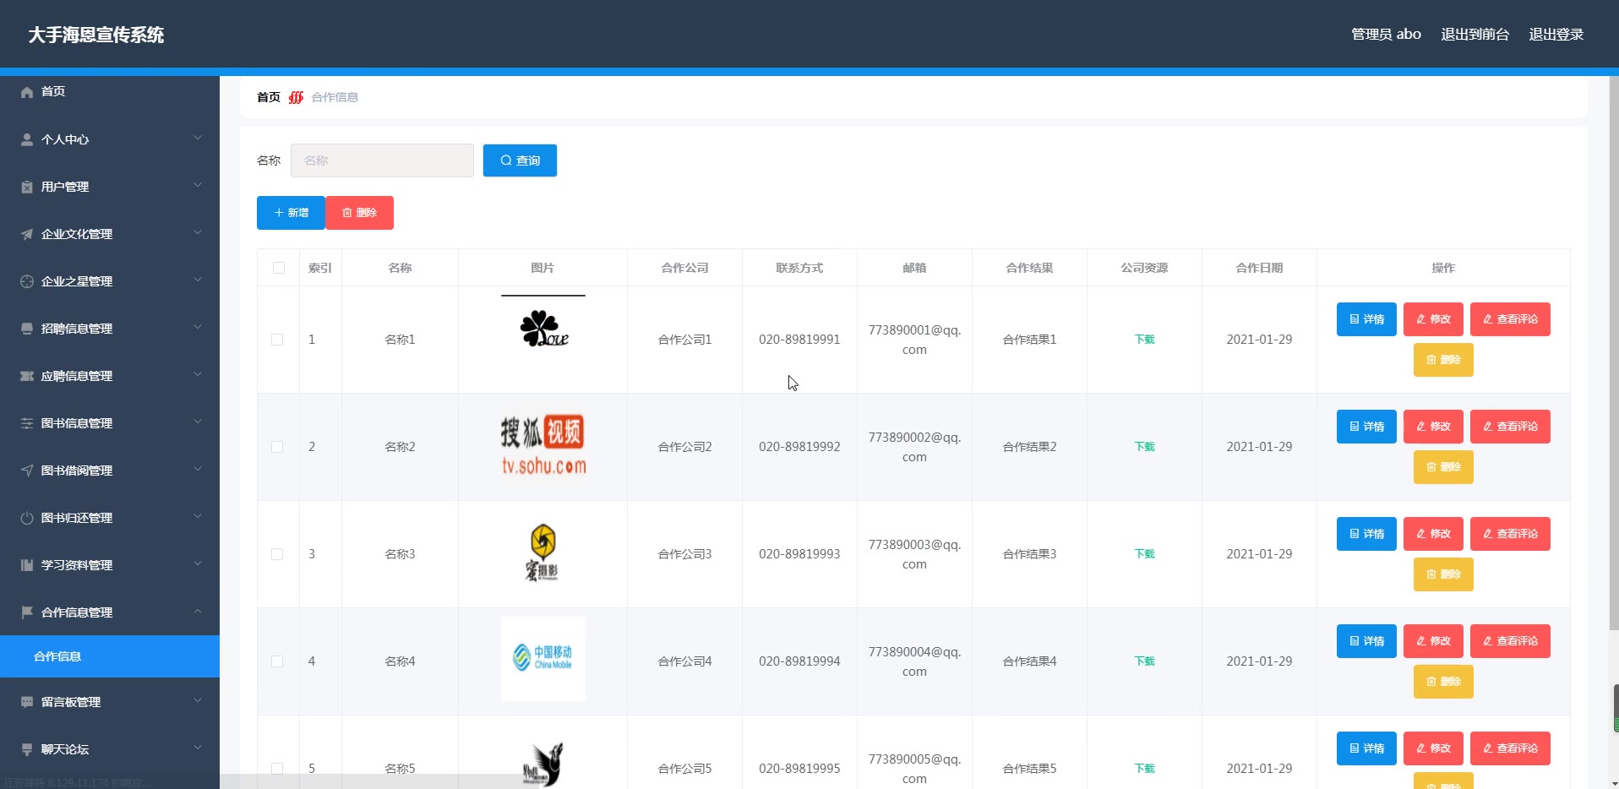Click 下载 link in row 名称1
This screenshot has height=789, width=1619.
pyautogui.click(x=1144, y=340)
